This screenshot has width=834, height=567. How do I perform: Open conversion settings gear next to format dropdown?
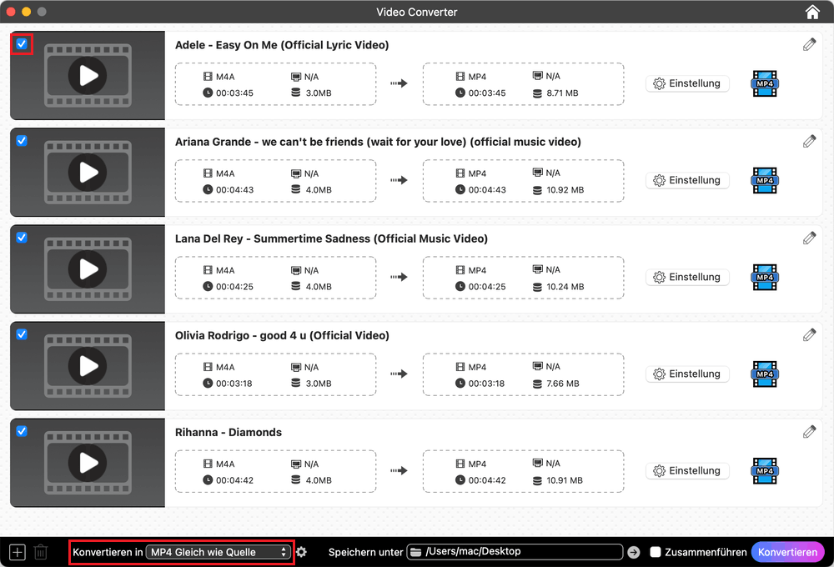point(302,552)
